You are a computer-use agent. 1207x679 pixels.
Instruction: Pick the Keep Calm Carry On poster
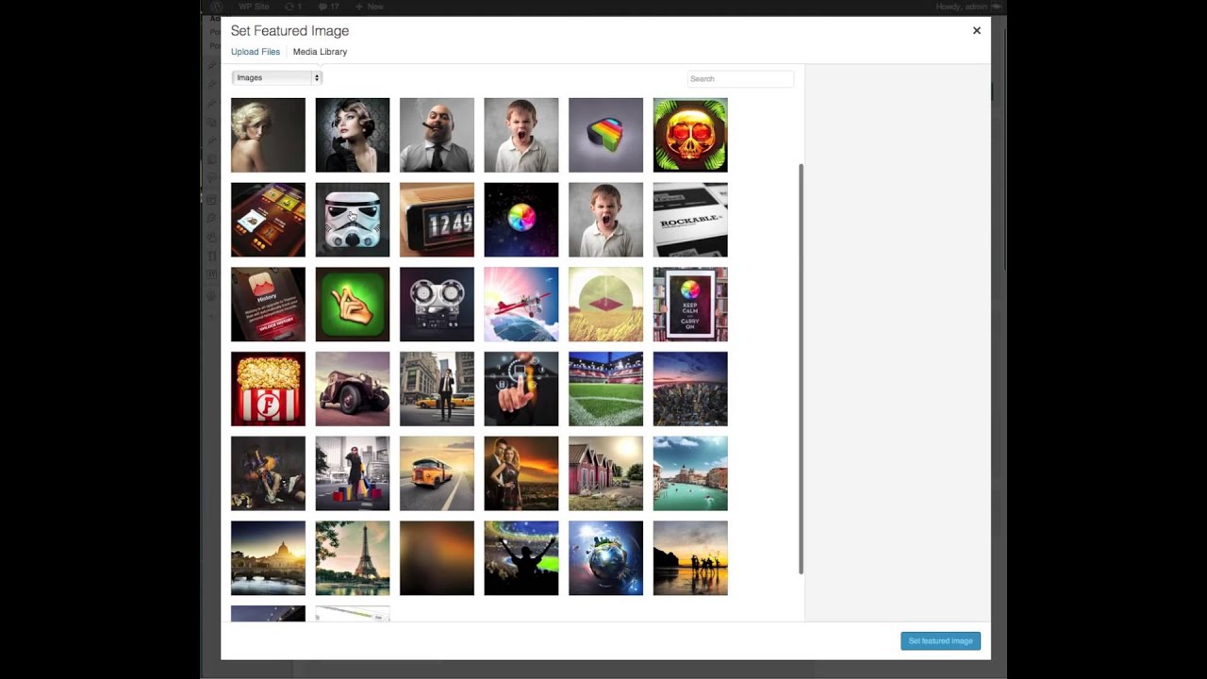690,305
